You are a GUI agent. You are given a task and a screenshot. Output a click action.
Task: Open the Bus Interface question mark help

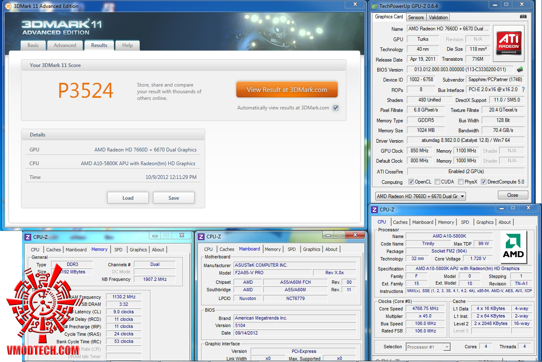click(x=523, y=89)
